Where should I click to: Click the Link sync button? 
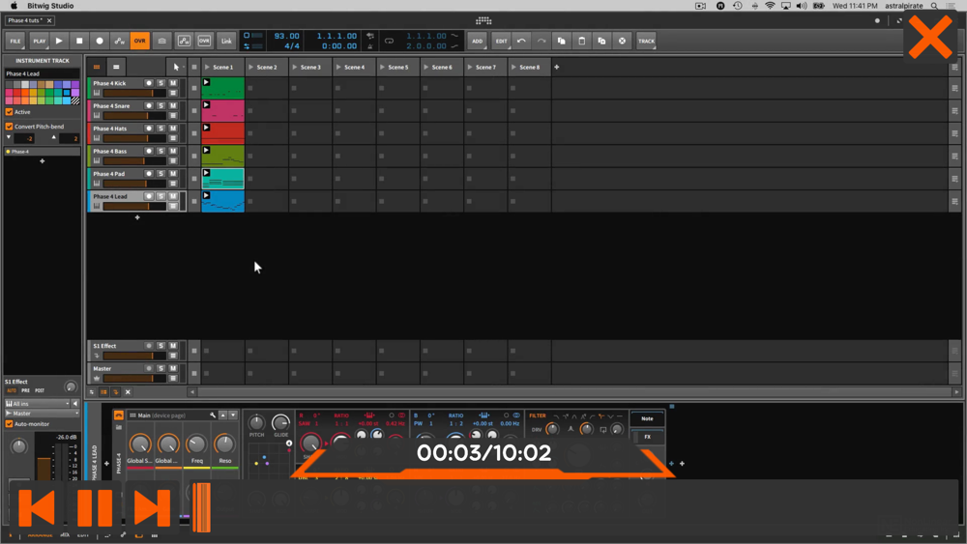pyautogui.click(x=226, y=41)
